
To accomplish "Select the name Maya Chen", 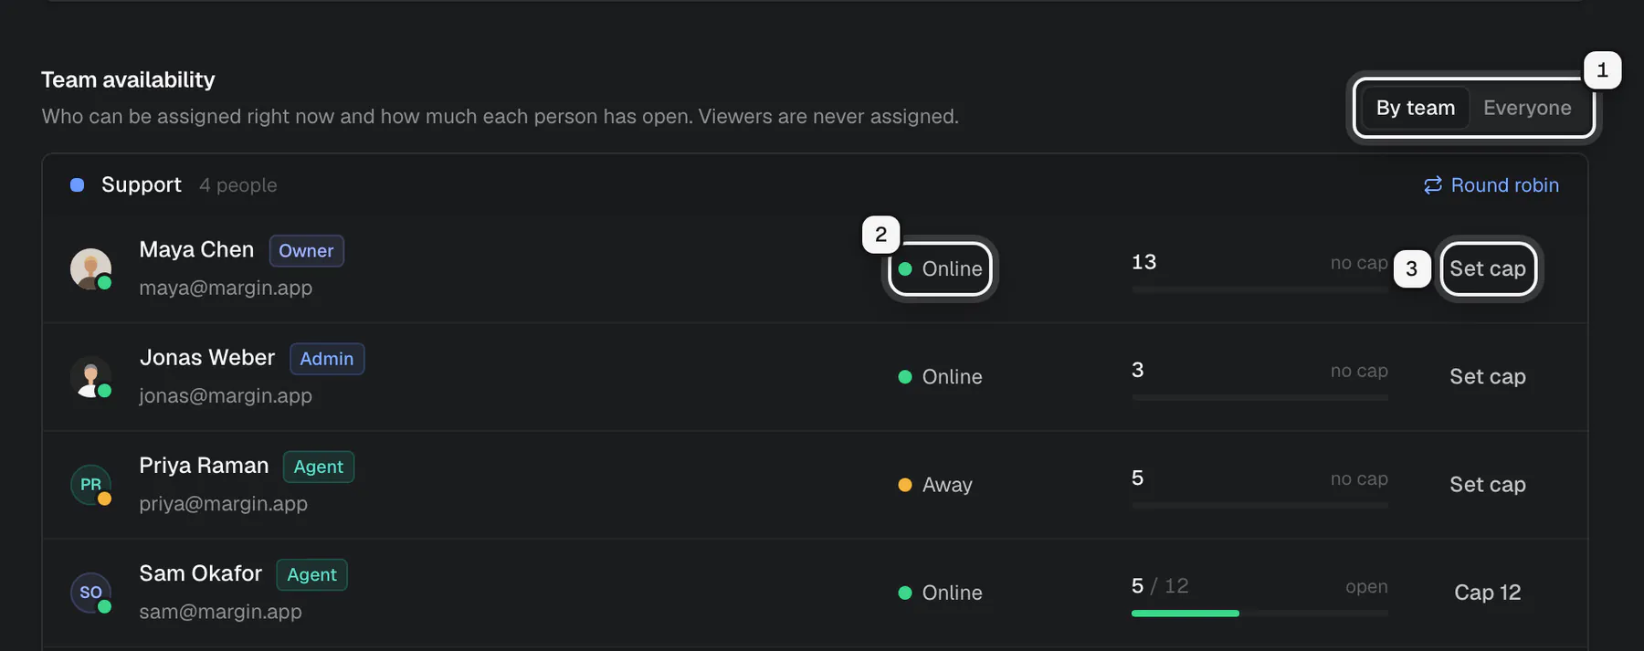I will click(x=196, y=249).
